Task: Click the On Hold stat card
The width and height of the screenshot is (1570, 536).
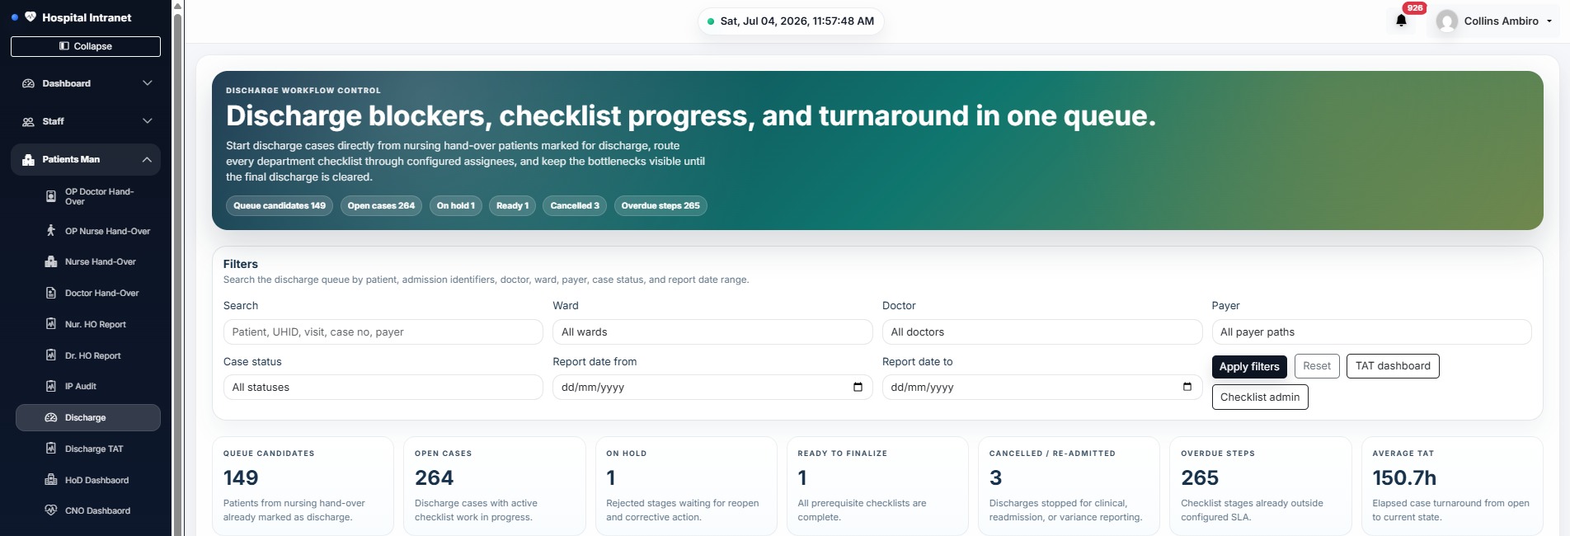Action: (686, 487)
